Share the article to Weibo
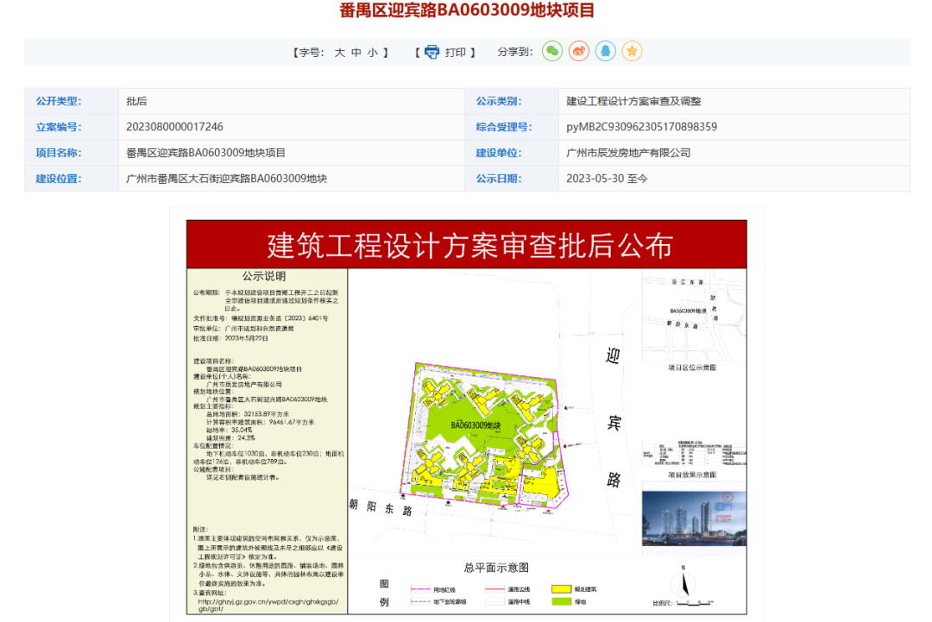The image size is (932, 622). pyautogui.click(x=579, y=52)
